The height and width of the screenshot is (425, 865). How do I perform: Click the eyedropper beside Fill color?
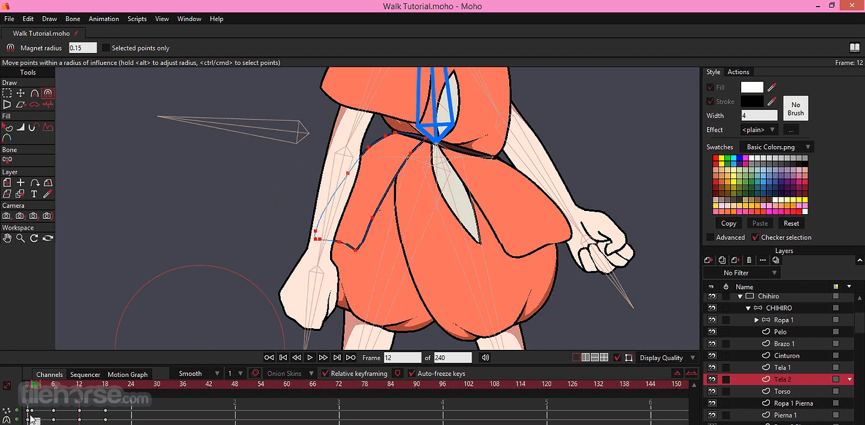[772, 88]
